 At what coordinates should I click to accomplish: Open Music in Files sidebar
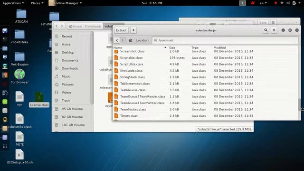tap(72, 76)
